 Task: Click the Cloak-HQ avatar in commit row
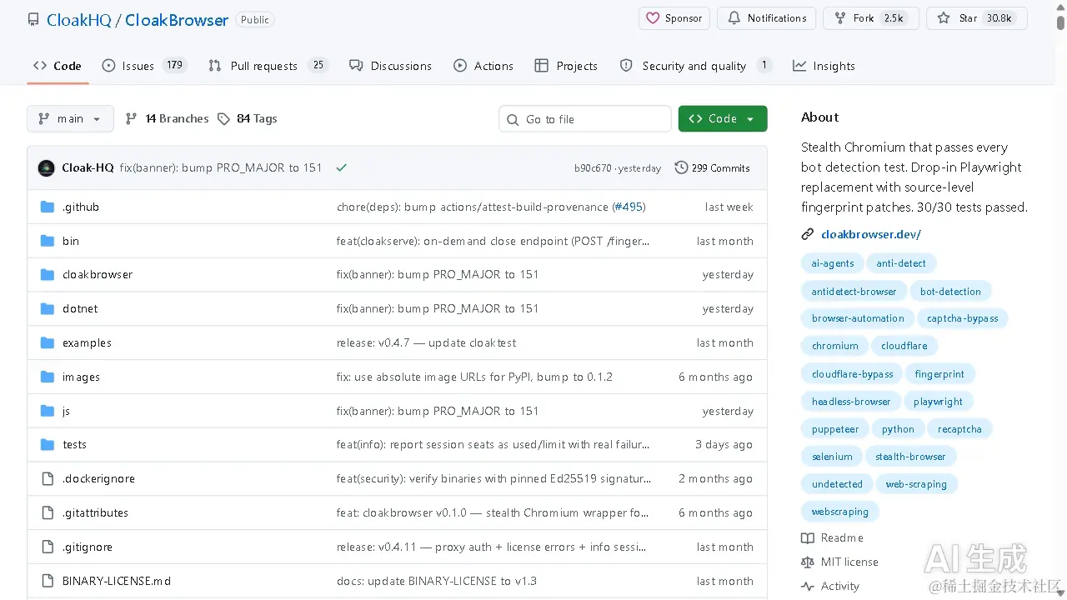pyautogui.click(x=47, y=167)
